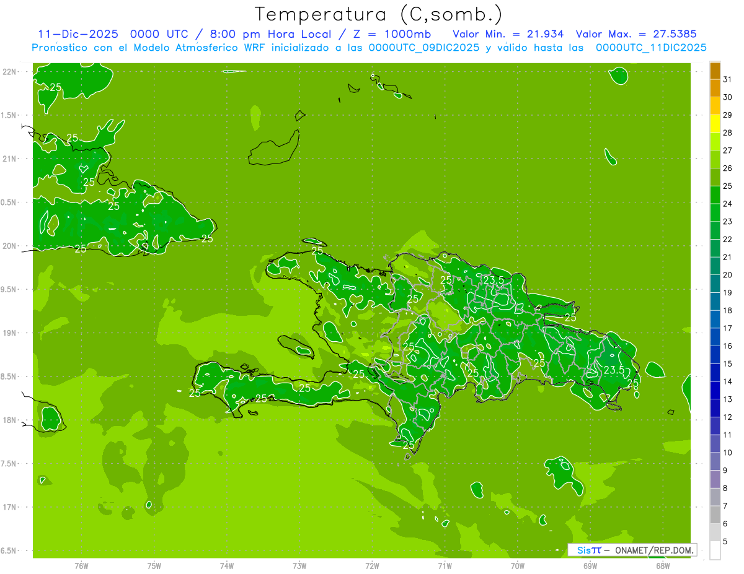The image size is (744, 574).
Task: Click the '17N' latitude label
Action: click(x=9, y=507)
